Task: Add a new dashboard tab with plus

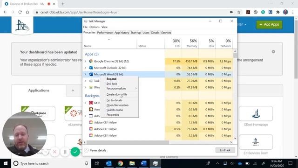Action: tap(73, 91)
